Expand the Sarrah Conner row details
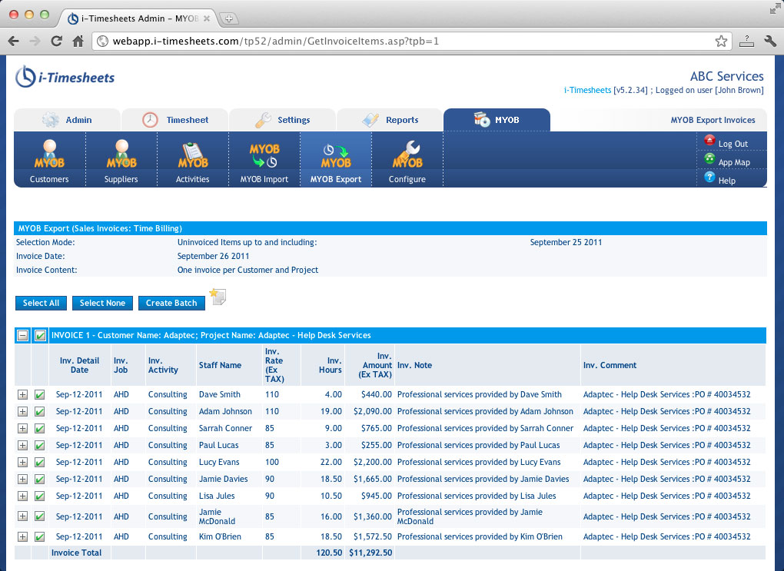The width and height of the screenshot is (784, 571). pos(22,429)
